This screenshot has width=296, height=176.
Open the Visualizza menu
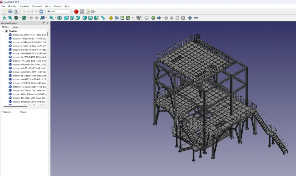[24, 6]
